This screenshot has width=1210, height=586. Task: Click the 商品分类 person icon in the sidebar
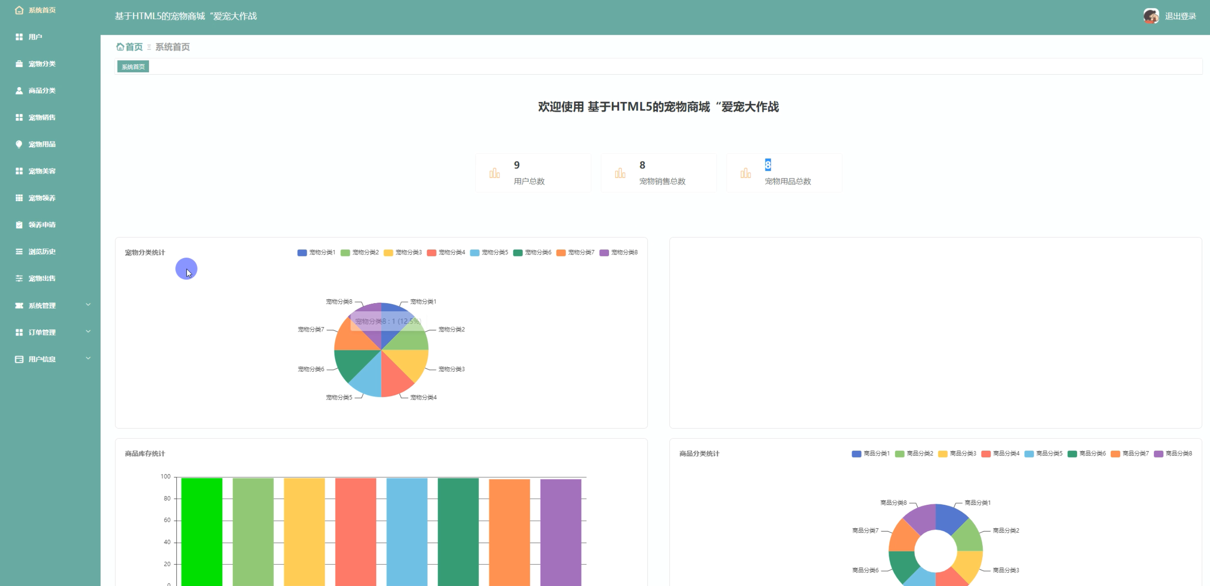pos(19,91)
